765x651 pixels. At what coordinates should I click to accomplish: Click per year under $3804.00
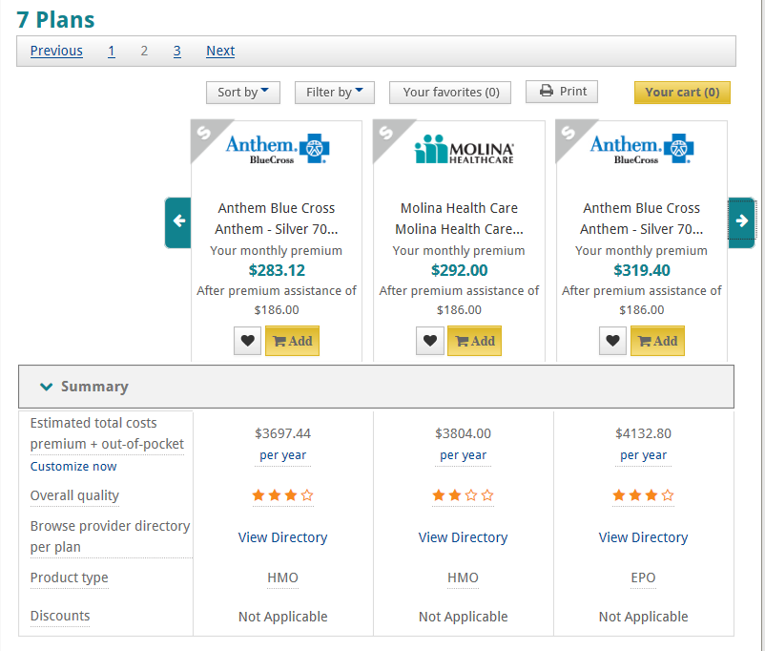coord(463,455)
